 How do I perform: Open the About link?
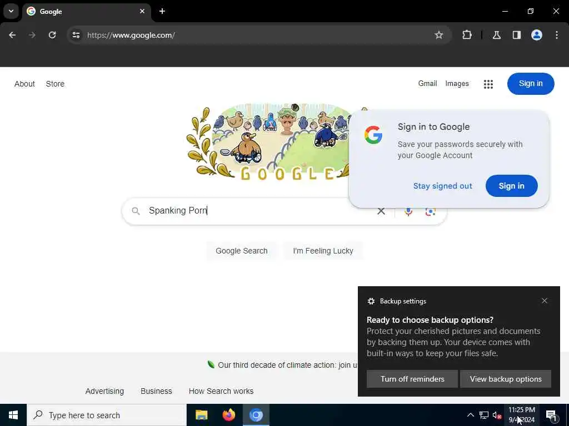24,84
